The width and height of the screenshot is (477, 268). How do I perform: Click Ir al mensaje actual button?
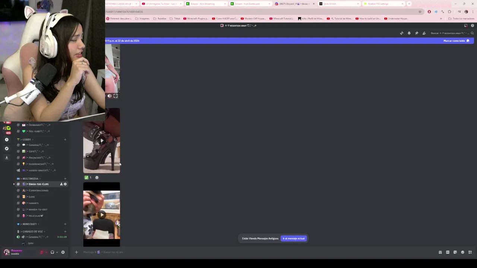[293, 238]
